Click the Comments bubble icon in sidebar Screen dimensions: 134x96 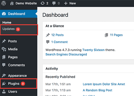(x=4, y=65)
